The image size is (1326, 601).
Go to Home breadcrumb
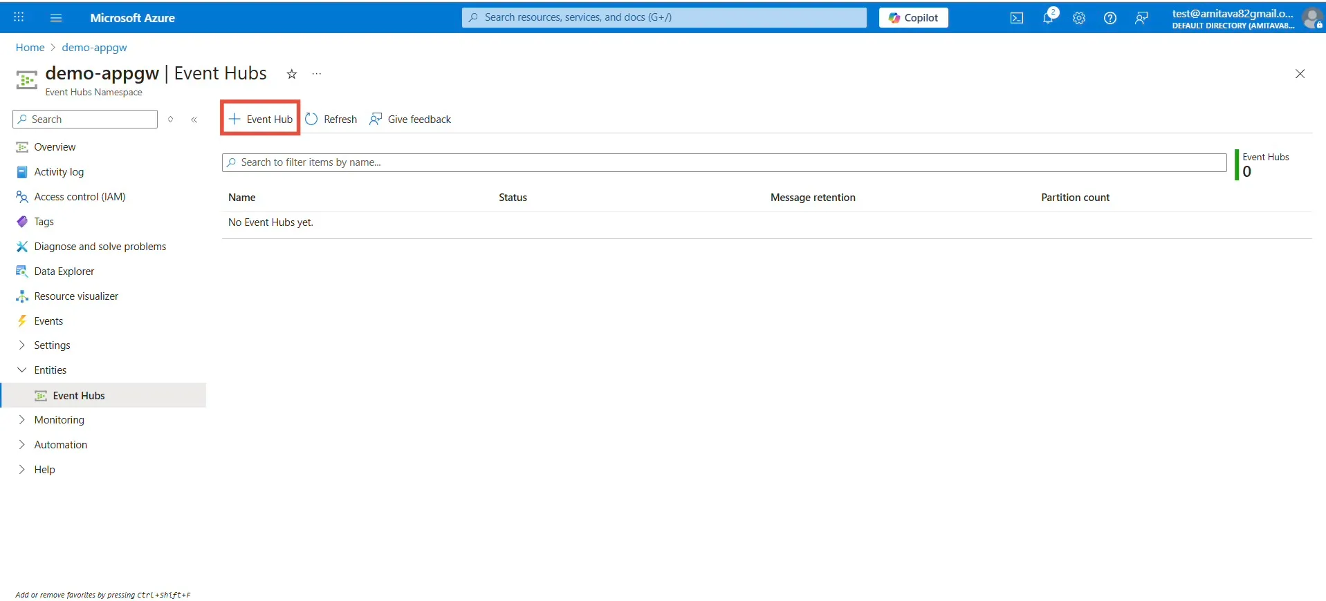(x=30, y=48)
